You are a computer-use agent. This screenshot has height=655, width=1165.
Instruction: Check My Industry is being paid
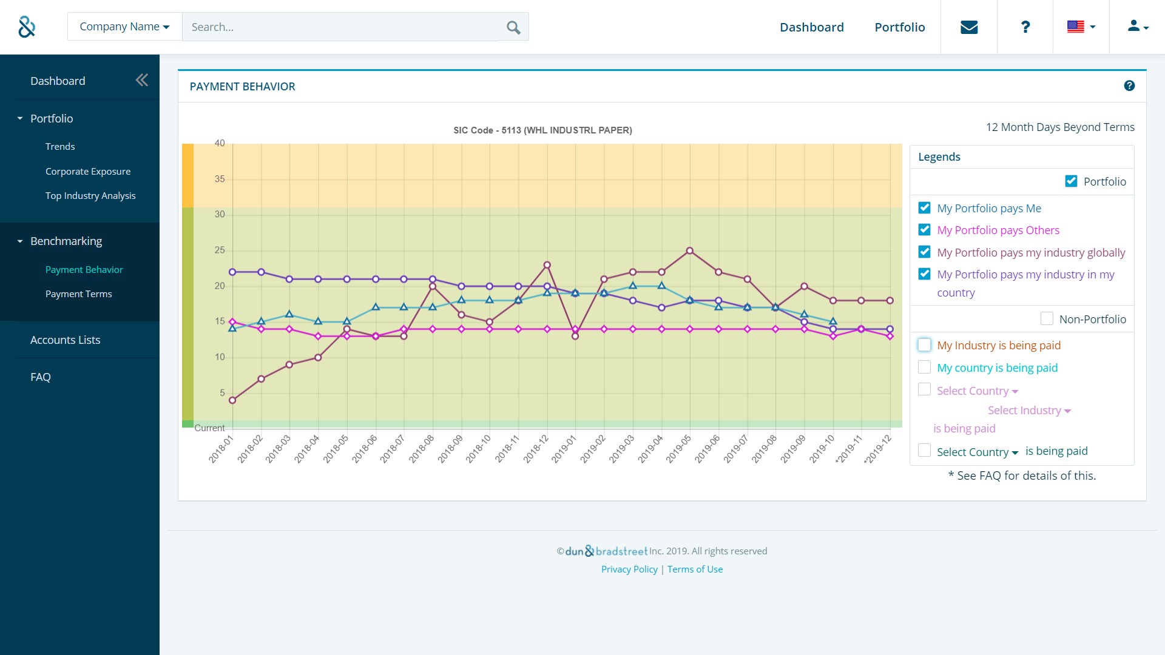tap(924, 345)
